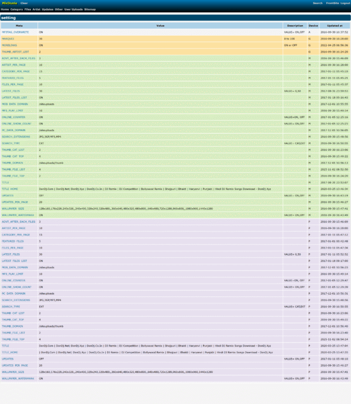
Task: Open the User Uploads page
Action: [73, 10]
